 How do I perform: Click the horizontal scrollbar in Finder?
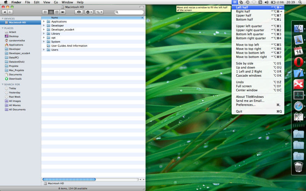[x=69, y=179]
